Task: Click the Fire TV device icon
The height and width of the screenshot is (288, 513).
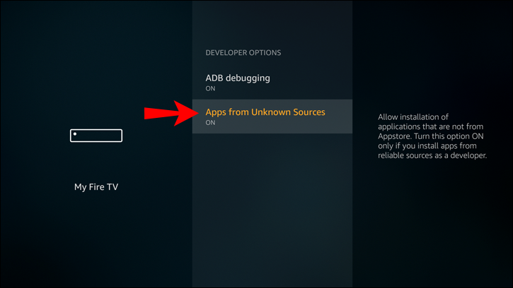Action: 96,136
